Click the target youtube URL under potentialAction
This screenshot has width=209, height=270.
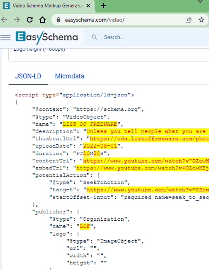[x=148, y=190]
